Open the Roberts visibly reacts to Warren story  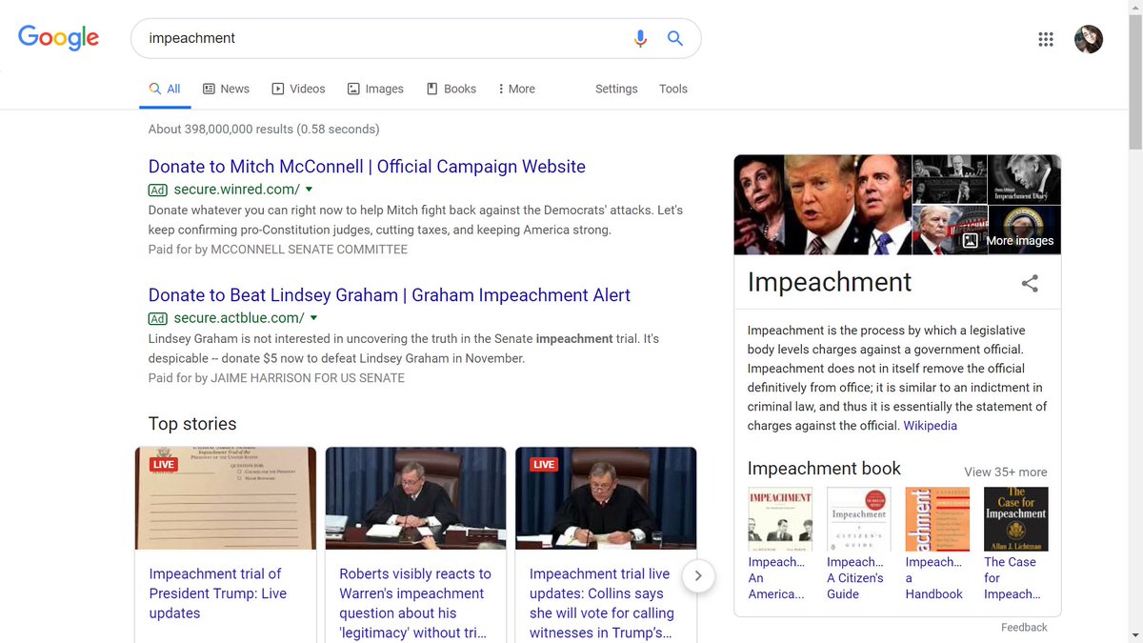(415, 603)
